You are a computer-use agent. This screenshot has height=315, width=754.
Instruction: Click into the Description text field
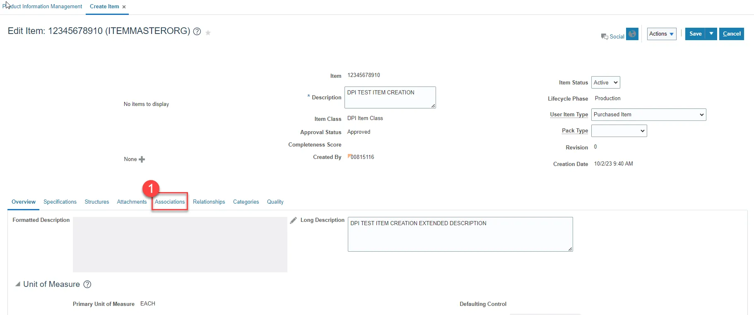[390, 98]
